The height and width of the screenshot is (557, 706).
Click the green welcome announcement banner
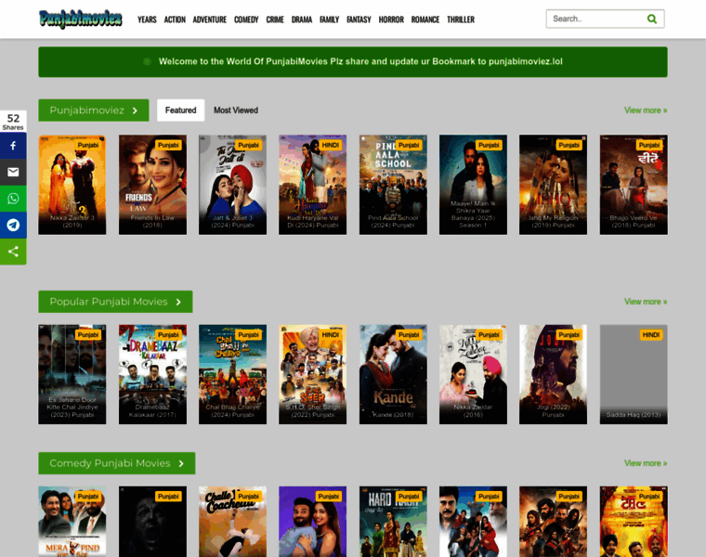(x=353, y=62)
